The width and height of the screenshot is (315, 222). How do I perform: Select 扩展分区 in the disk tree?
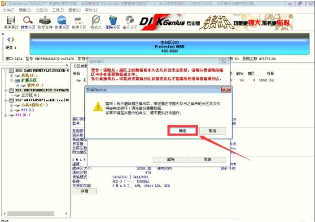29,81
